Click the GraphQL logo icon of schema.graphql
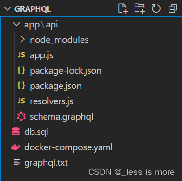Screen dimensions: 182x181 (21, 116)
